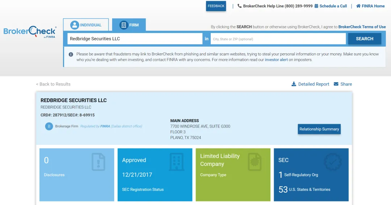Open the investor alert link

click(x=276, y=60)
